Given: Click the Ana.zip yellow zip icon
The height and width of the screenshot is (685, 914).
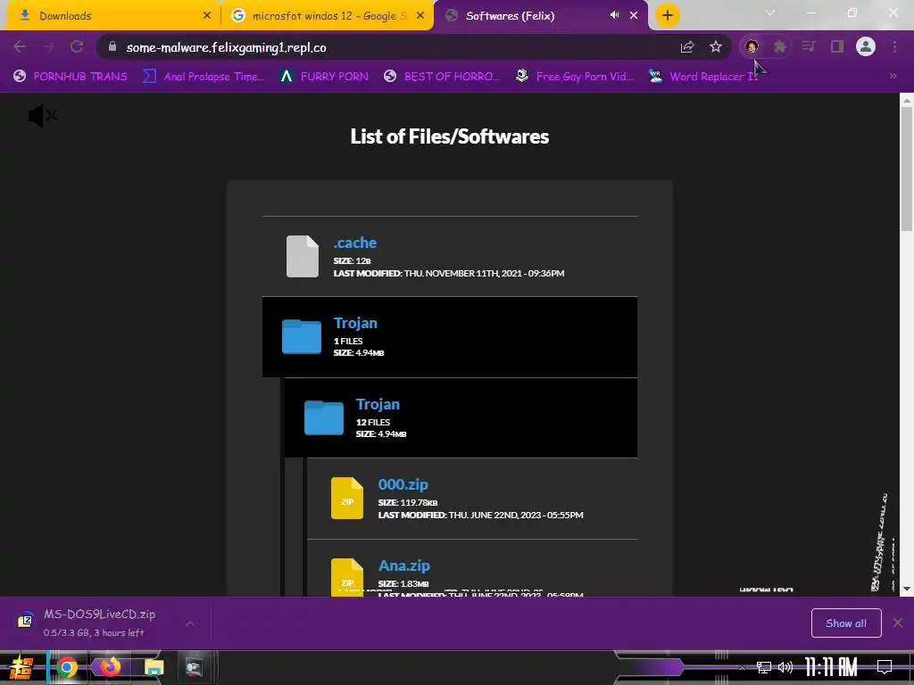Looking at the screenshot, I should [x=347, y=577].
